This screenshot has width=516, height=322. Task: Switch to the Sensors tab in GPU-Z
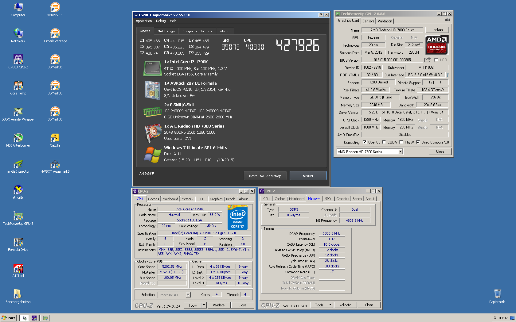tap(368, 21)
